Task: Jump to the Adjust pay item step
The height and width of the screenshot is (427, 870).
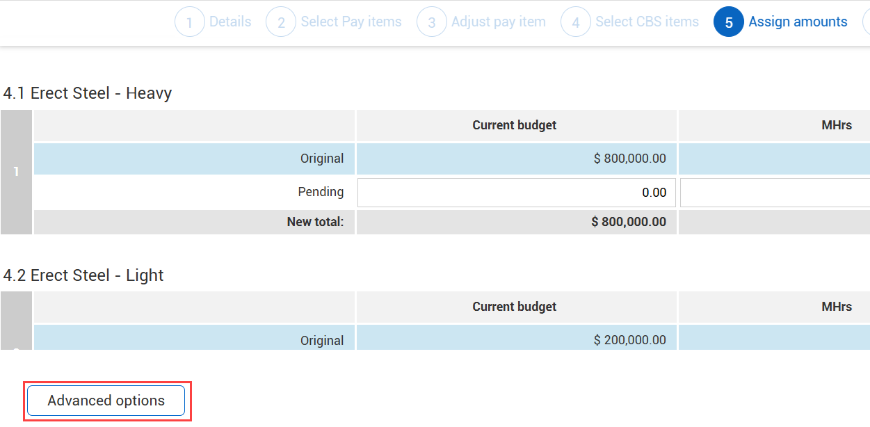Action: (499, 22)
